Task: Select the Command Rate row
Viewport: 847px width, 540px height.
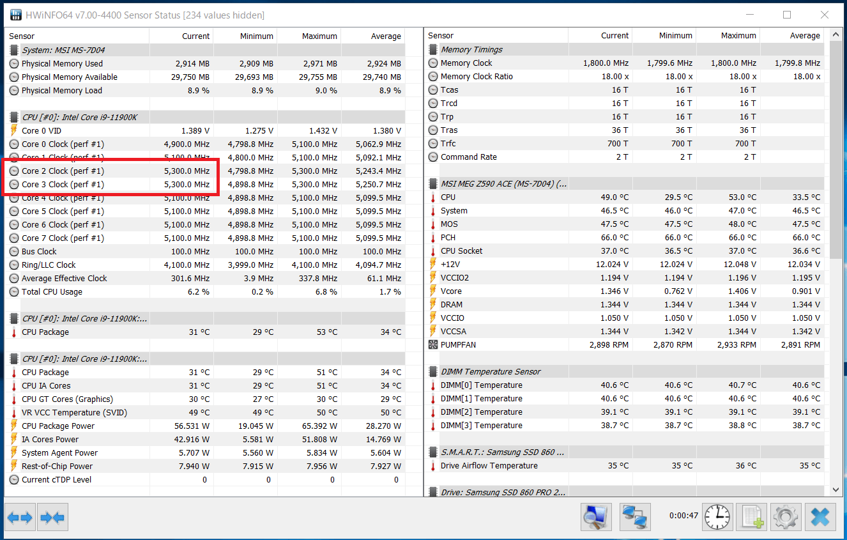Action: (624, 157)
